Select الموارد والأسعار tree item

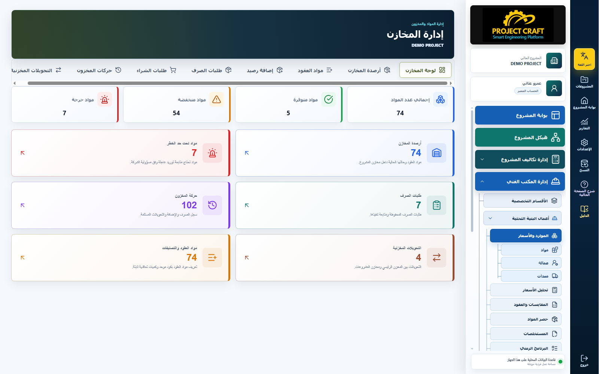[x=526, y=236]
